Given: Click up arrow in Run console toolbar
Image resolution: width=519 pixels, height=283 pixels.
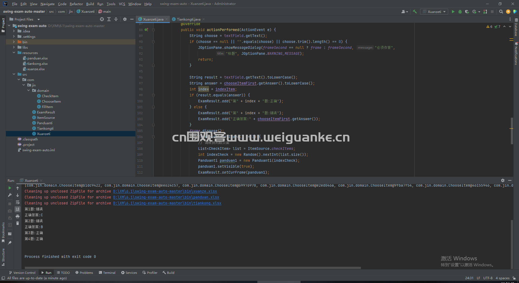Looking at the screenshot, I should pyautogui.click(x=18, y=188).
